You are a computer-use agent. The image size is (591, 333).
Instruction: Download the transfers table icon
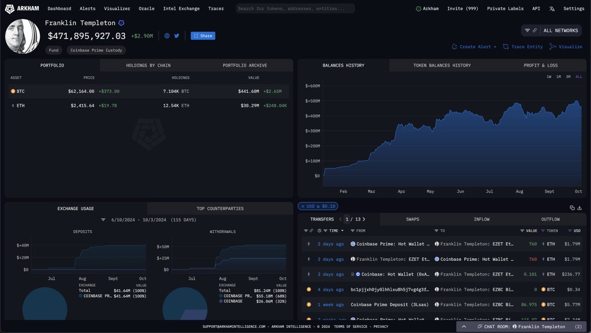point(580,208)
